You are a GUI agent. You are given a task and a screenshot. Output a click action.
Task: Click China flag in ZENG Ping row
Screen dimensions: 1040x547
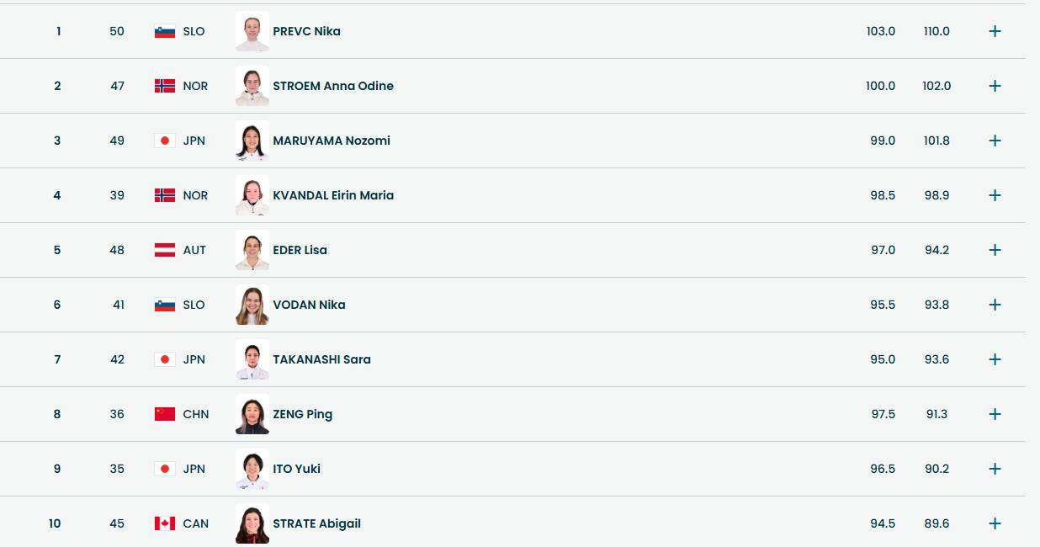coord(164,414)
